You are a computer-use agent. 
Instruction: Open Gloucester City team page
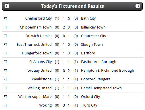tap(93, 36)
